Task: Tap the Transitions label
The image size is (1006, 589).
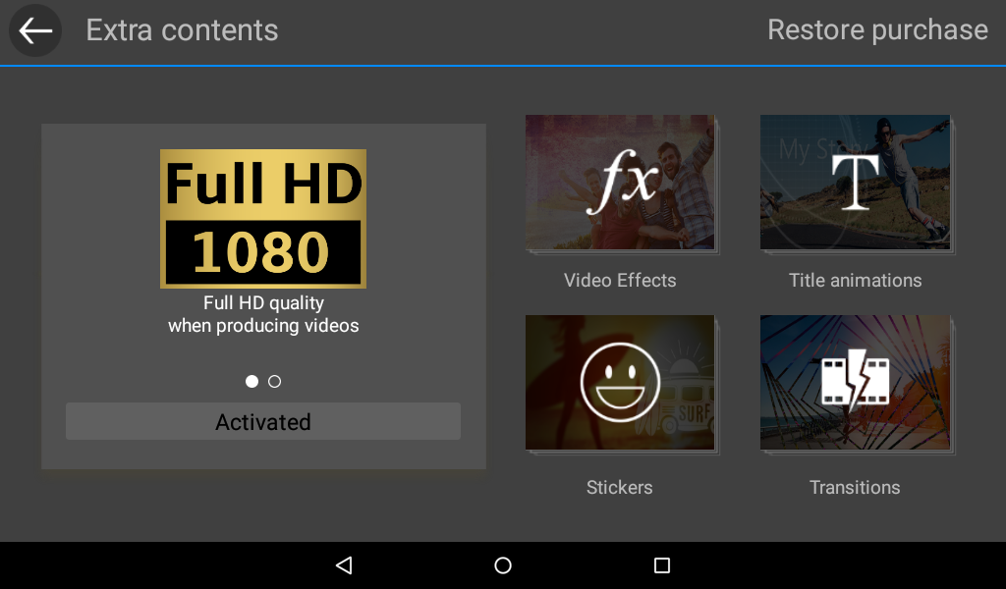Action: point(855,487)
